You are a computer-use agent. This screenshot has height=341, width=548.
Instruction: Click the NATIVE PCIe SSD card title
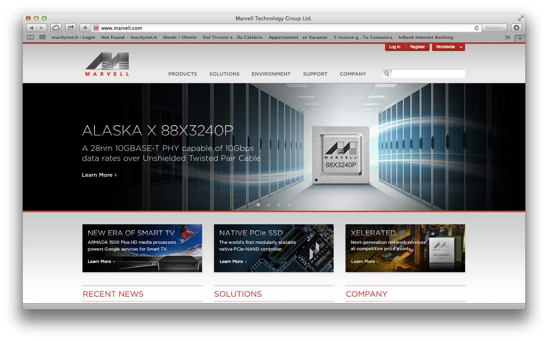[x=251, y=233]
